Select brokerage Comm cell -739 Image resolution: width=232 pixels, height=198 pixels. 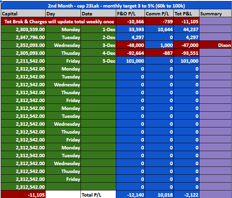pyautogui.click(x=159, y=22)
